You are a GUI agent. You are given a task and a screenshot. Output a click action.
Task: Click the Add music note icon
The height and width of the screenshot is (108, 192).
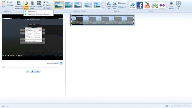click(x=26, y=3)
